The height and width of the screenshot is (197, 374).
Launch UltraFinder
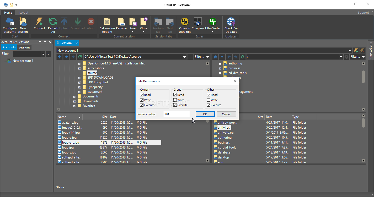212,25
